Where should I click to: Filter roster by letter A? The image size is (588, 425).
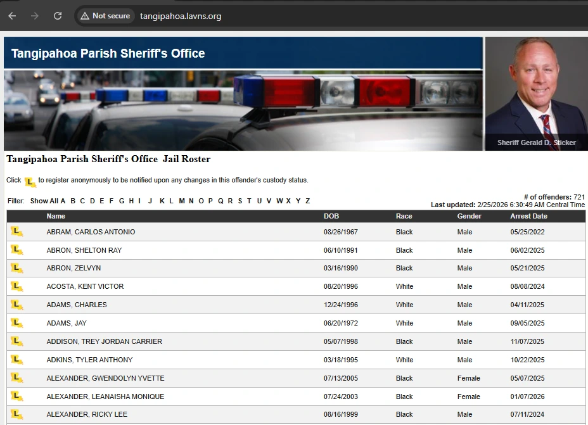click(63, 201)
